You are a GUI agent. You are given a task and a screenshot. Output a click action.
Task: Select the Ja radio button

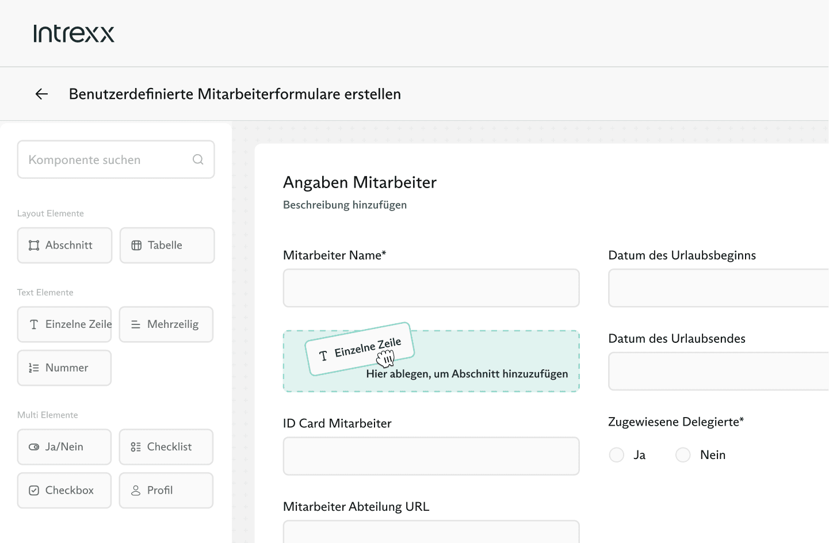click(617, 455)
